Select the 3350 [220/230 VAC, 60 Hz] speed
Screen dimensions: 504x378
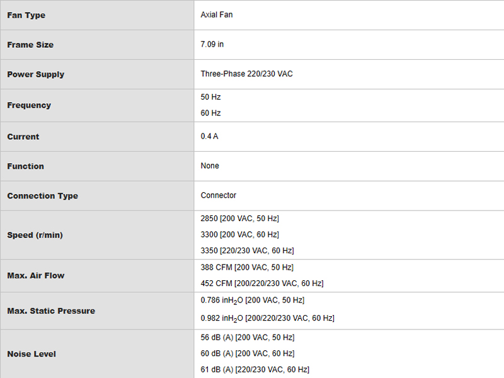click(x=247, y=251)
